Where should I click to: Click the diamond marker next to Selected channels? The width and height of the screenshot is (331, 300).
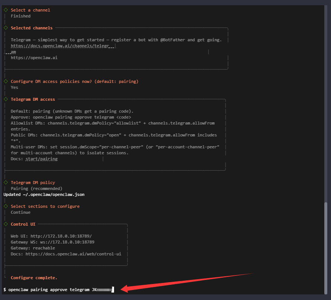tap(6, 28)
